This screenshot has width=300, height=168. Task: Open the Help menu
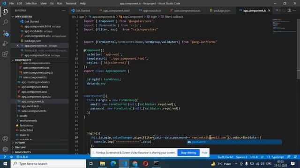pos(82,3)
